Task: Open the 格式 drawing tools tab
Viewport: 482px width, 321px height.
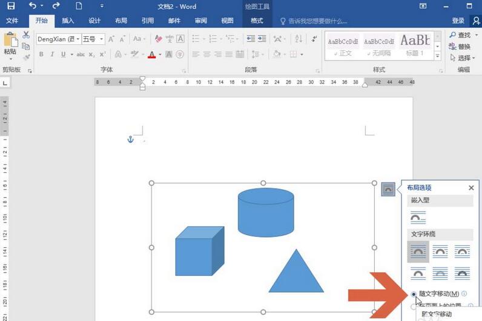Action: (x=257, y=21)
